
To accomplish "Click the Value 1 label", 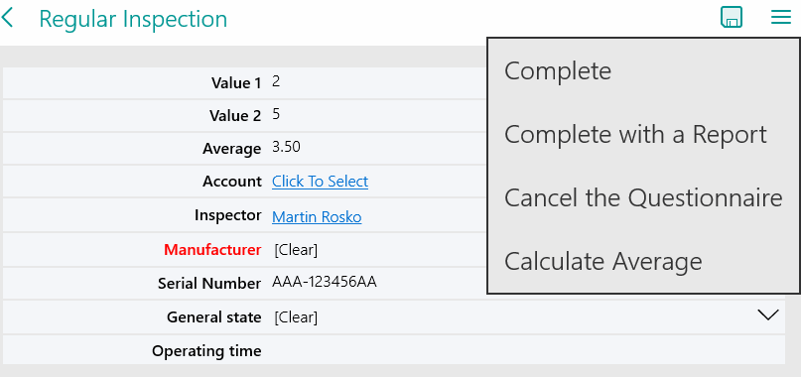I will (236, 82).
